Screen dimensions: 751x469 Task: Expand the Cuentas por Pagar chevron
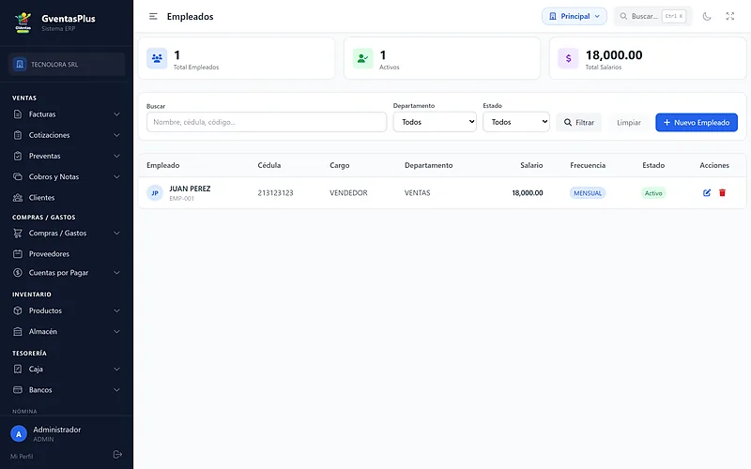point(116,273)
